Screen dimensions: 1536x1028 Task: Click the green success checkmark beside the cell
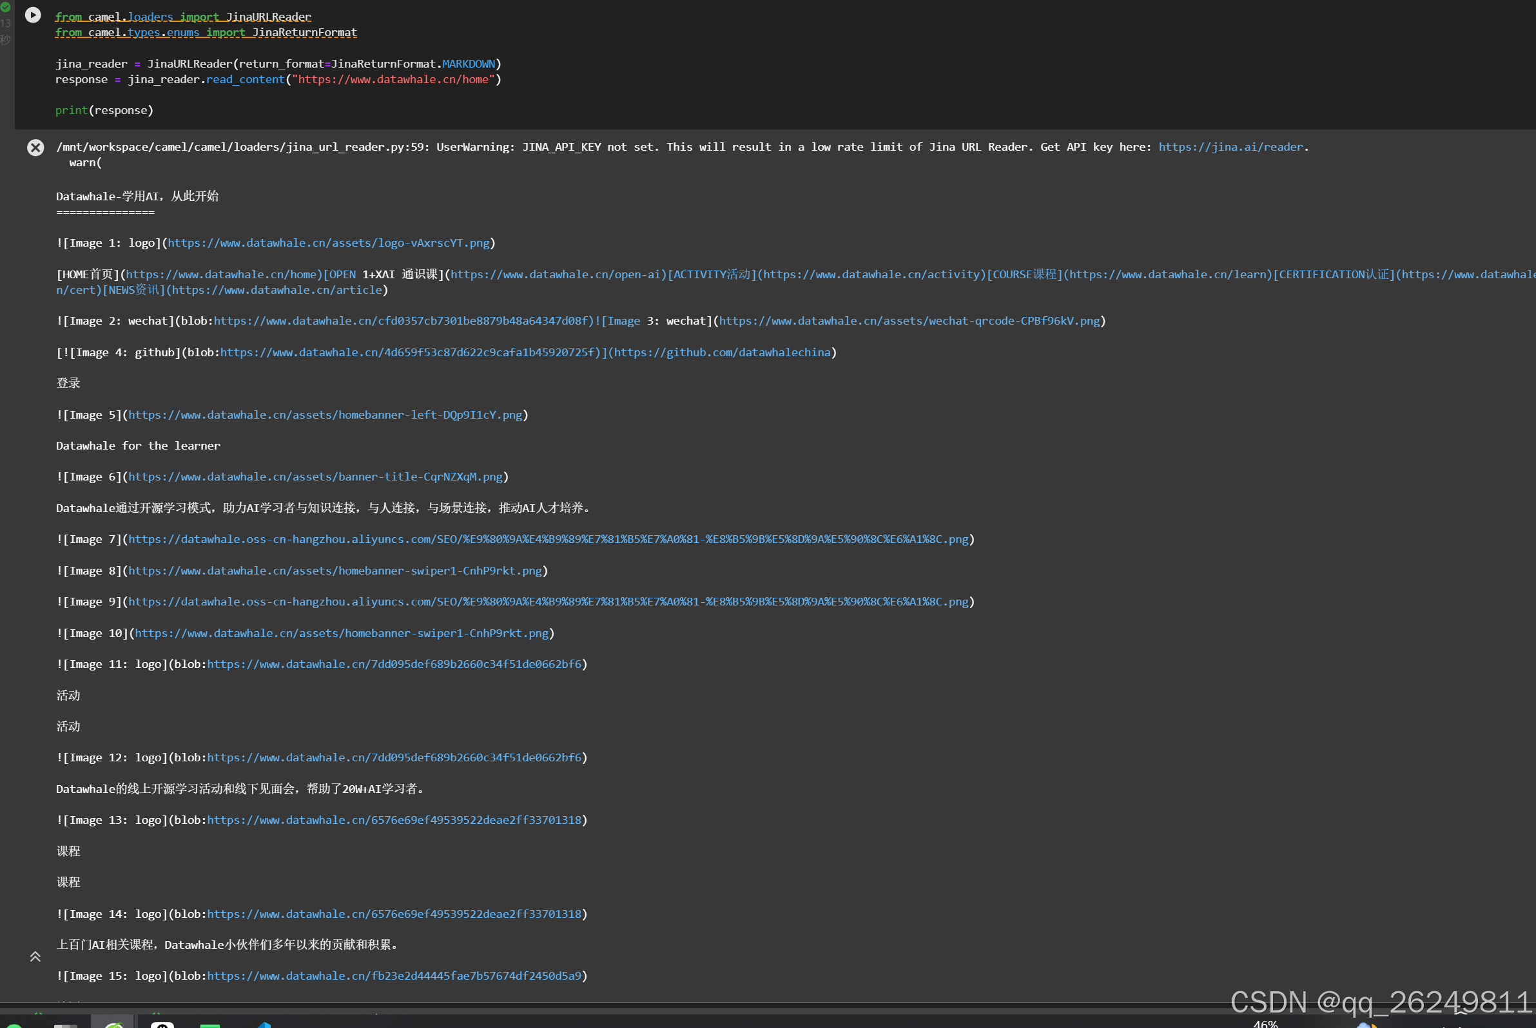[6, 7]
